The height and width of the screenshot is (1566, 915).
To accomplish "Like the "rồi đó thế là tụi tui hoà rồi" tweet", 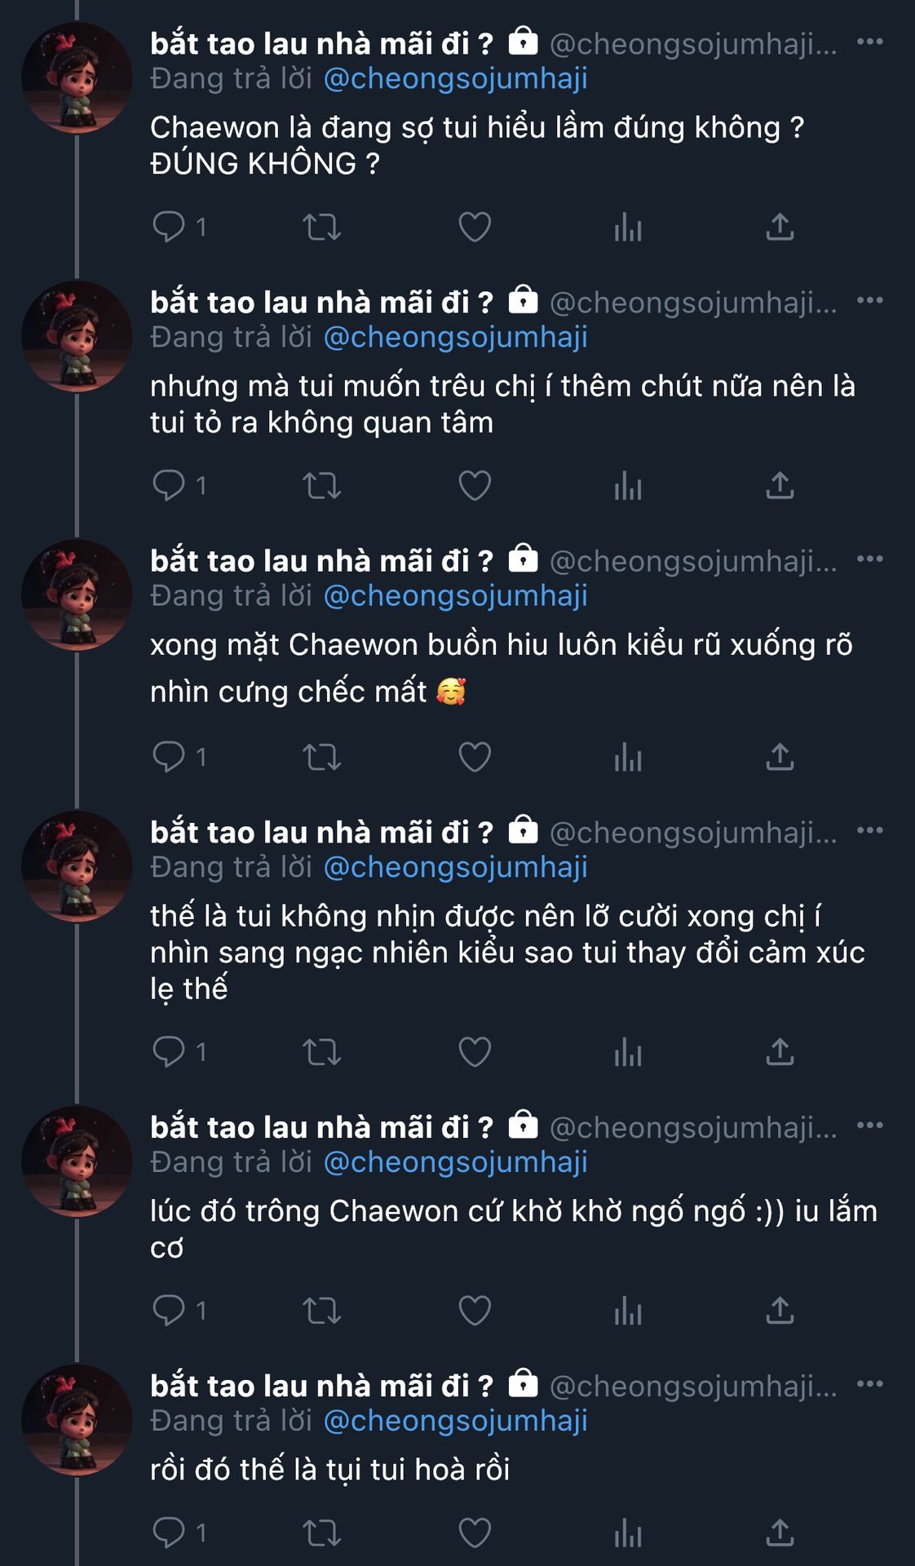I will coord(475,1533).
